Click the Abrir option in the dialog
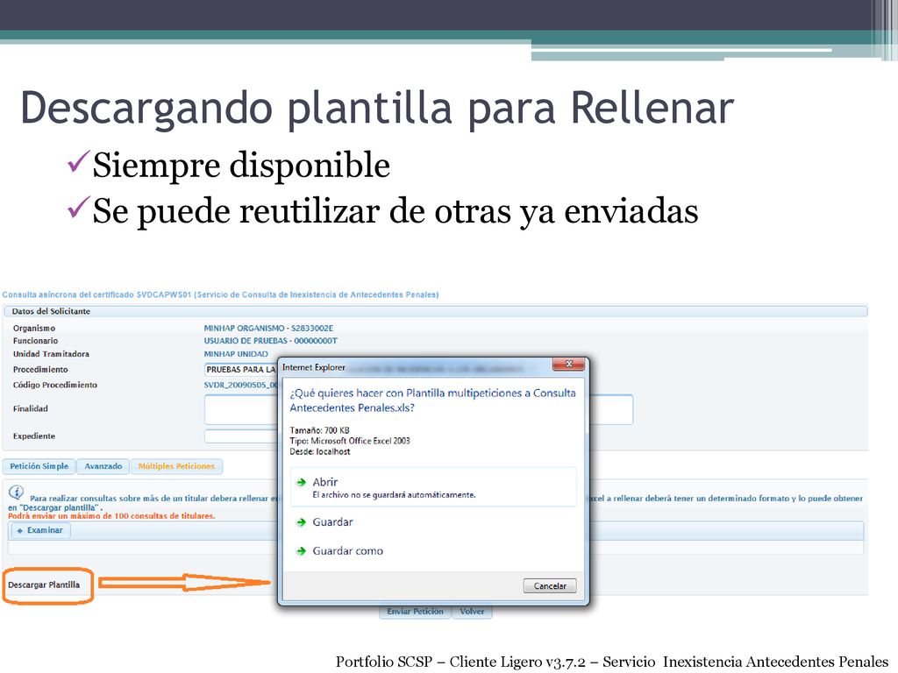The width and height of the screenshot is (898, 673). click(433, 487)
